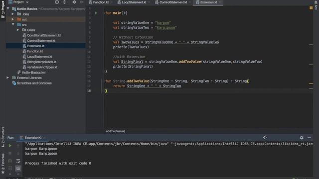Click the yellow inspection indicator at editor top-right
319x179 pixels.
(x=311, y=8)
